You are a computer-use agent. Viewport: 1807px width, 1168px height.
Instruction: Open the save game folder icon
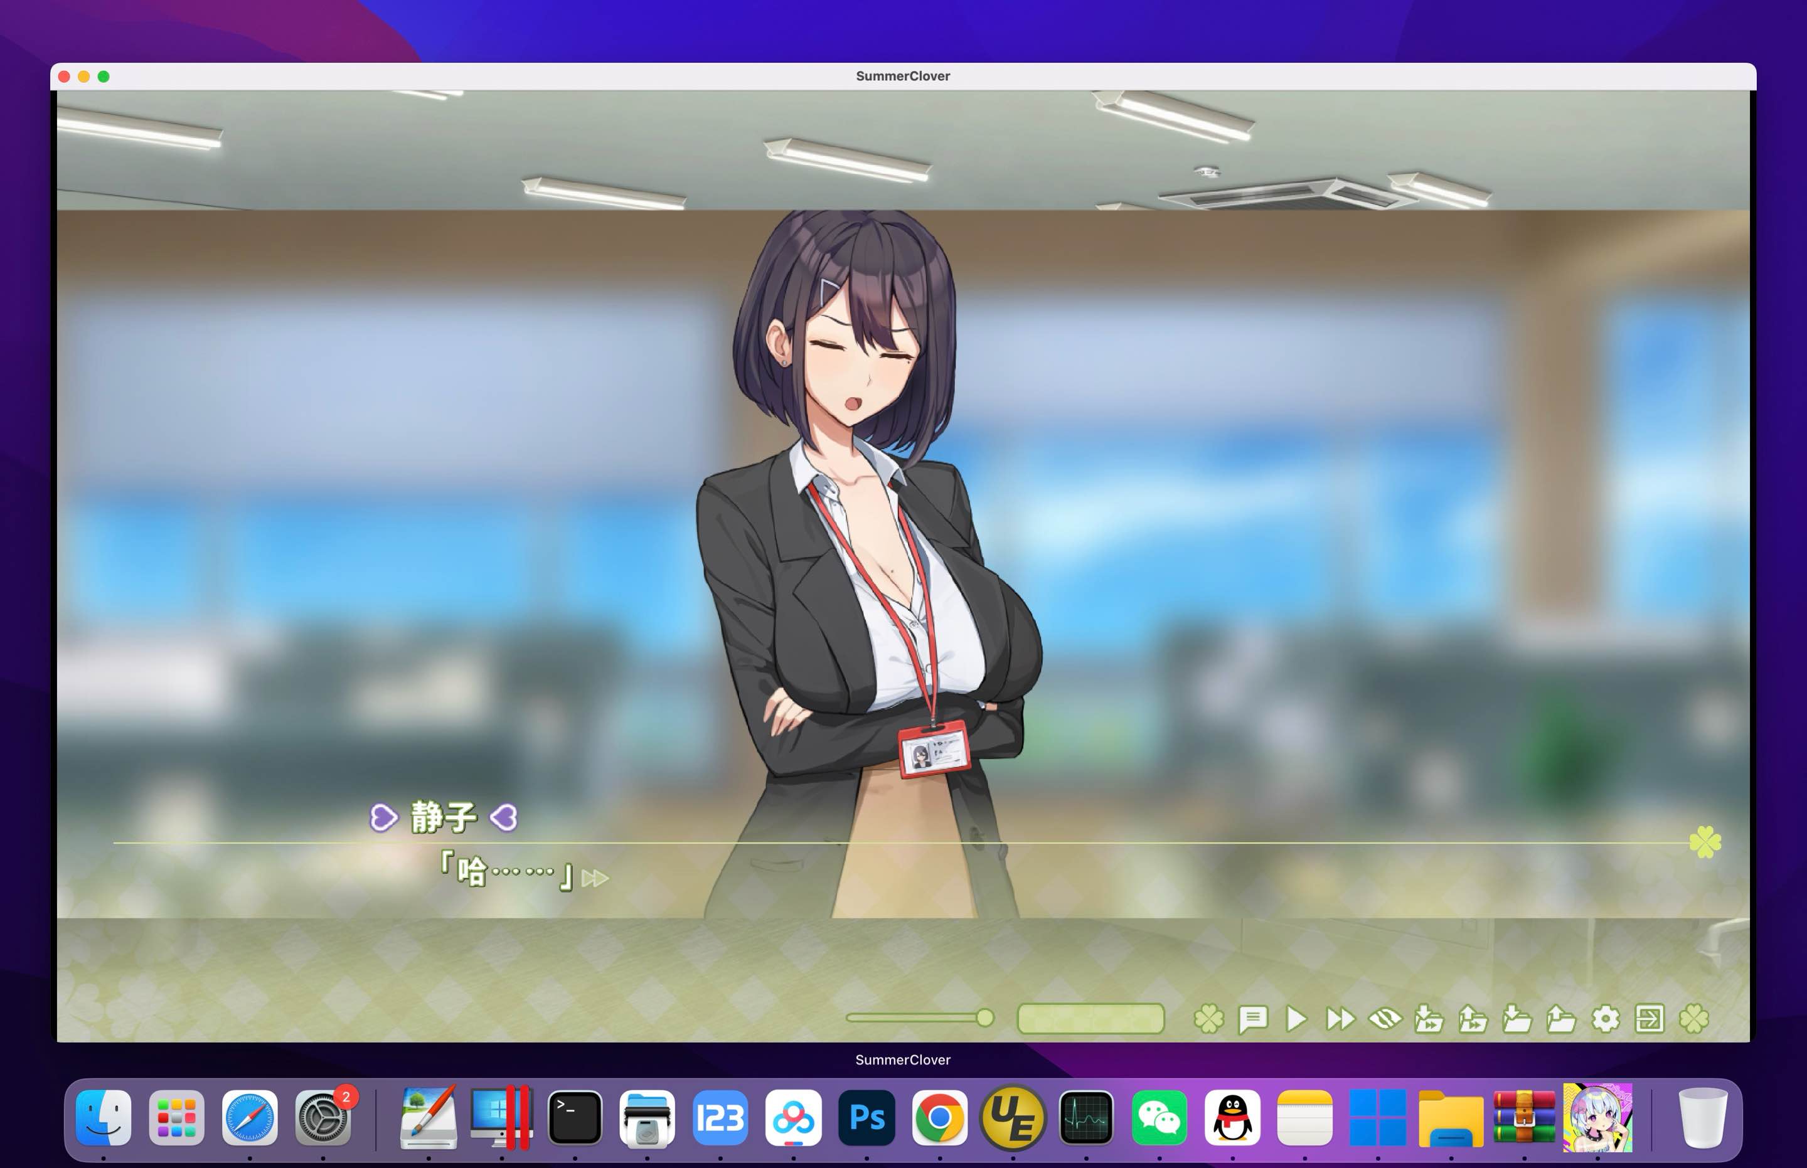(x=1516, y=1019)
